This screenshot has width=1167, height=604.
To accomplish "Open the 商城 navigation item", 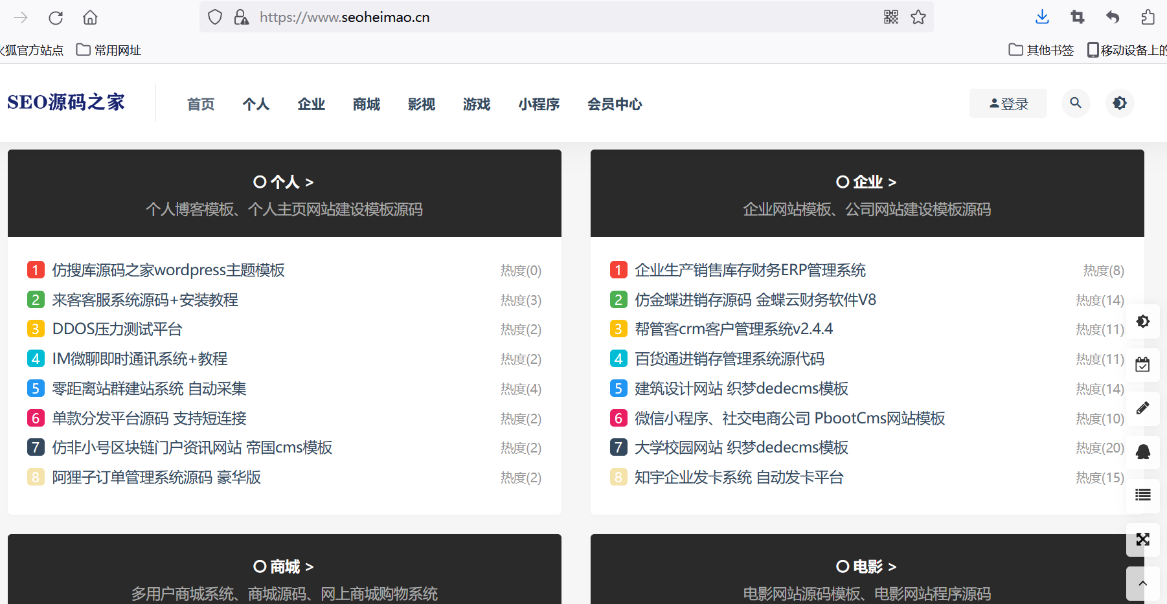I will 367,104.
